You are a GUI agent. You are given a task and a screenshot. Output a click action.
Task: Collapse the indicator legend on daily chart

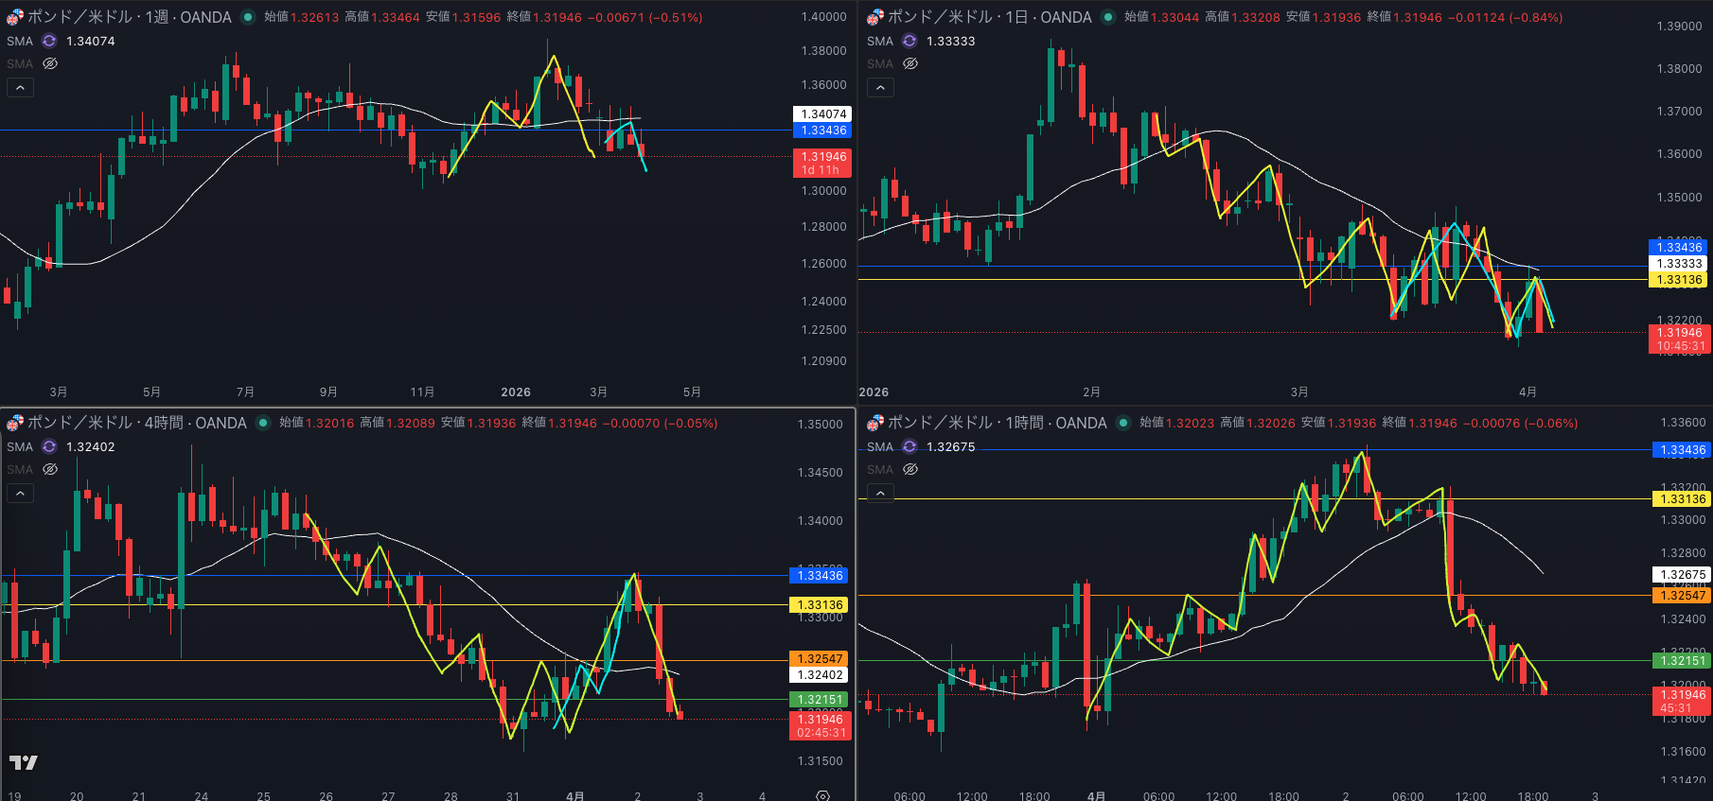(880, 87)
